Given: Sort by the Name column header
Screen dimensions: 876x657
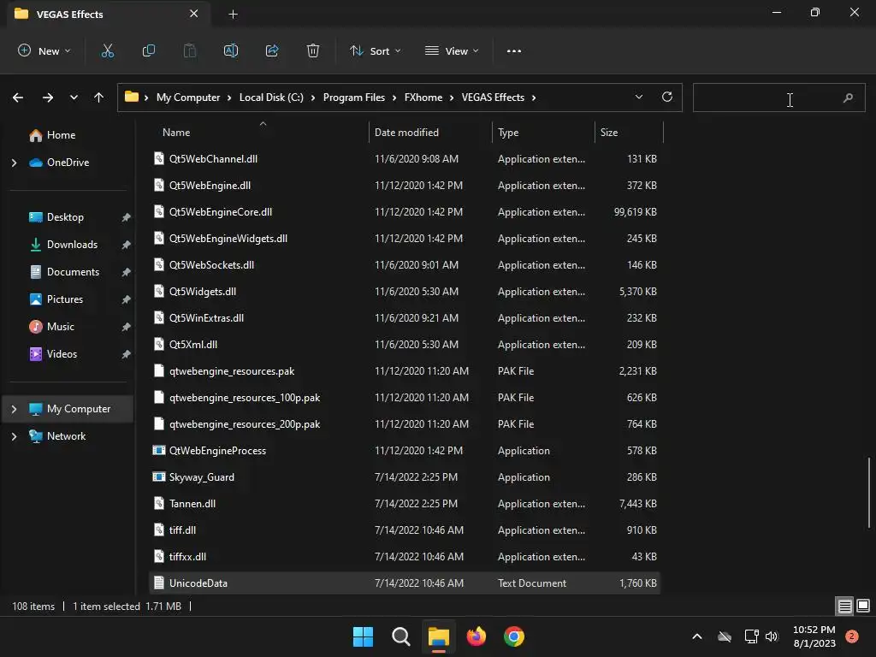Looking at the screenshot, I should coord(176,133).
